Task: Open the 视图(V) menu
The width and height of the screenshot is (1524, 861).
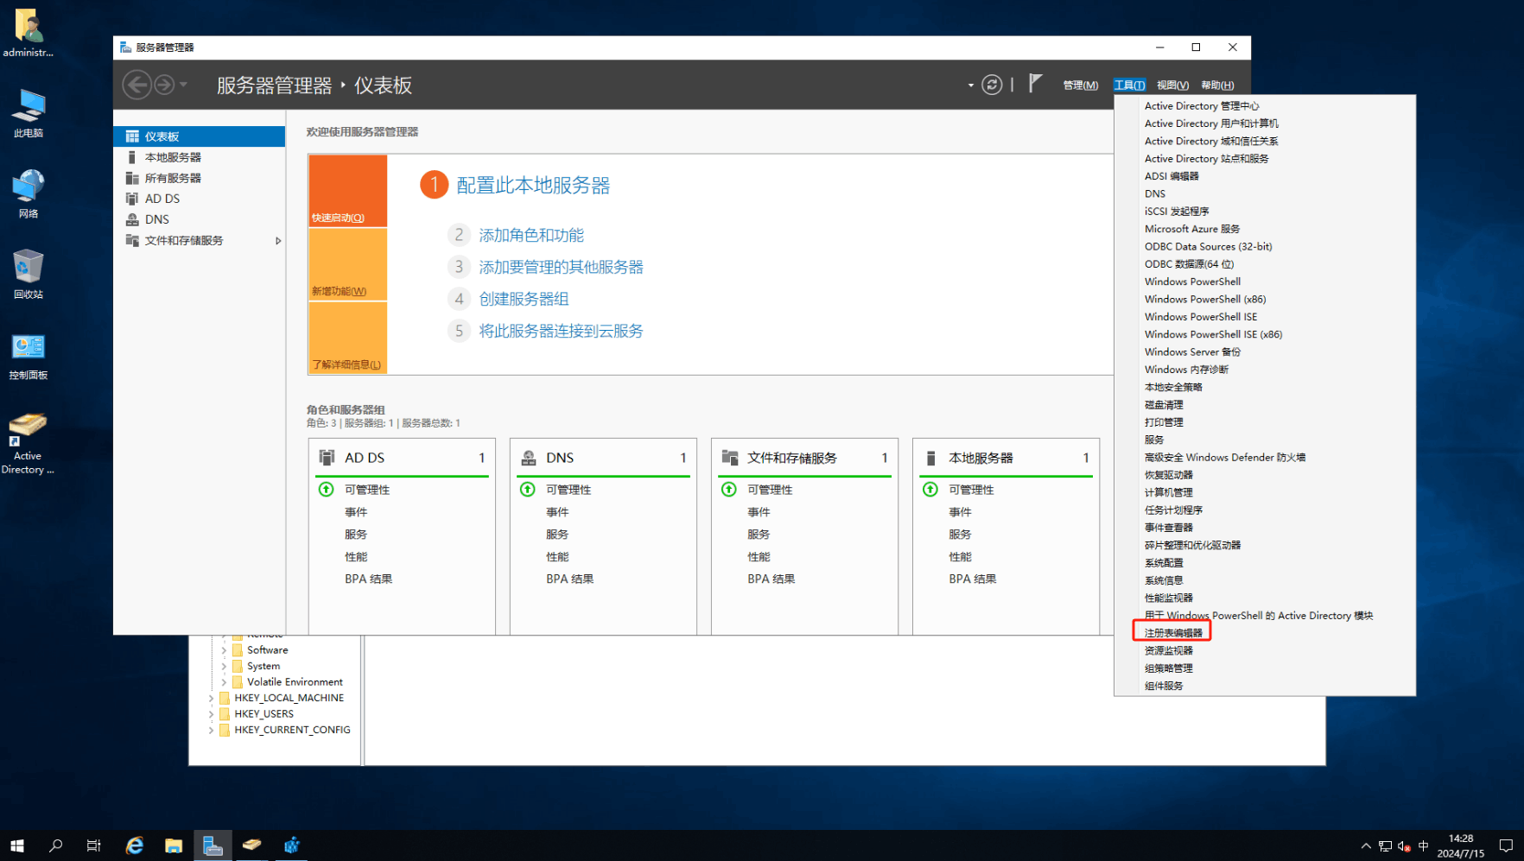Action: point(1172,84)
